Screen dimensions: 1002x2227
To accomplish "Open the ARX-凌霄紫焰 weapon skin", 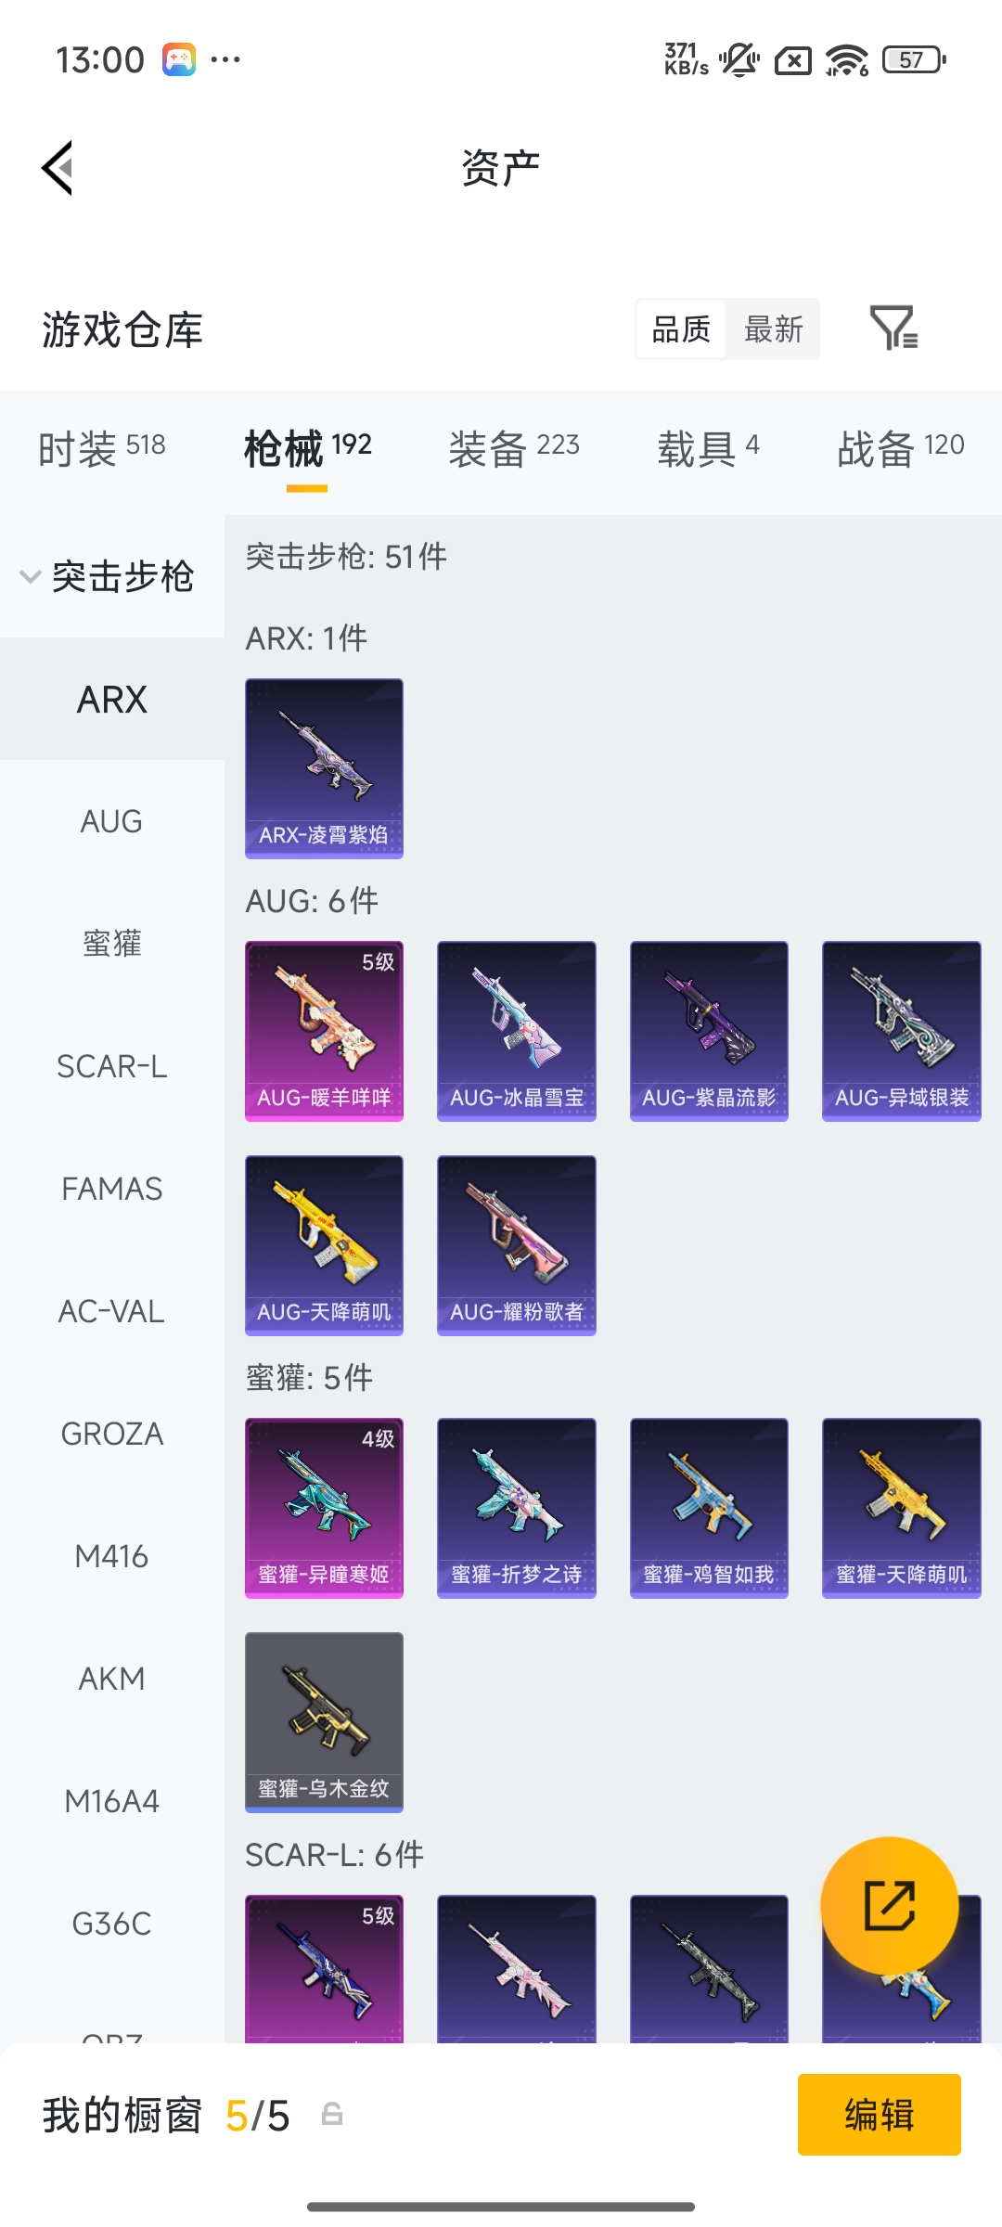I will [x=324, y=768].
